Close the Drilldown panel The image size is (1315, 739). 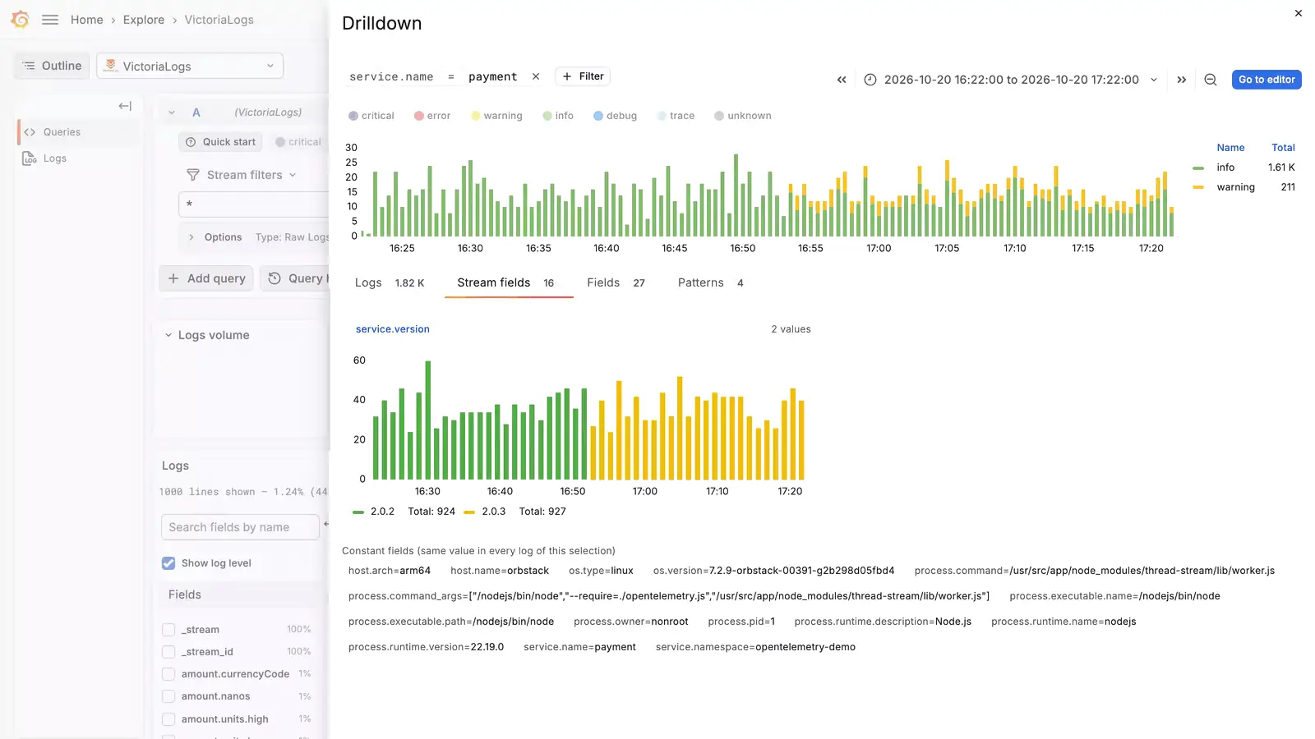pos(1299,13)
